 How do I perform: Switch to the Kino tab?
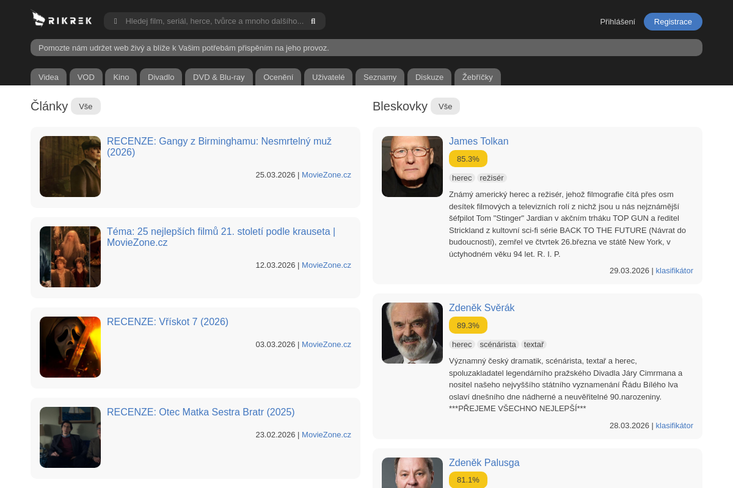coord(121,77)
